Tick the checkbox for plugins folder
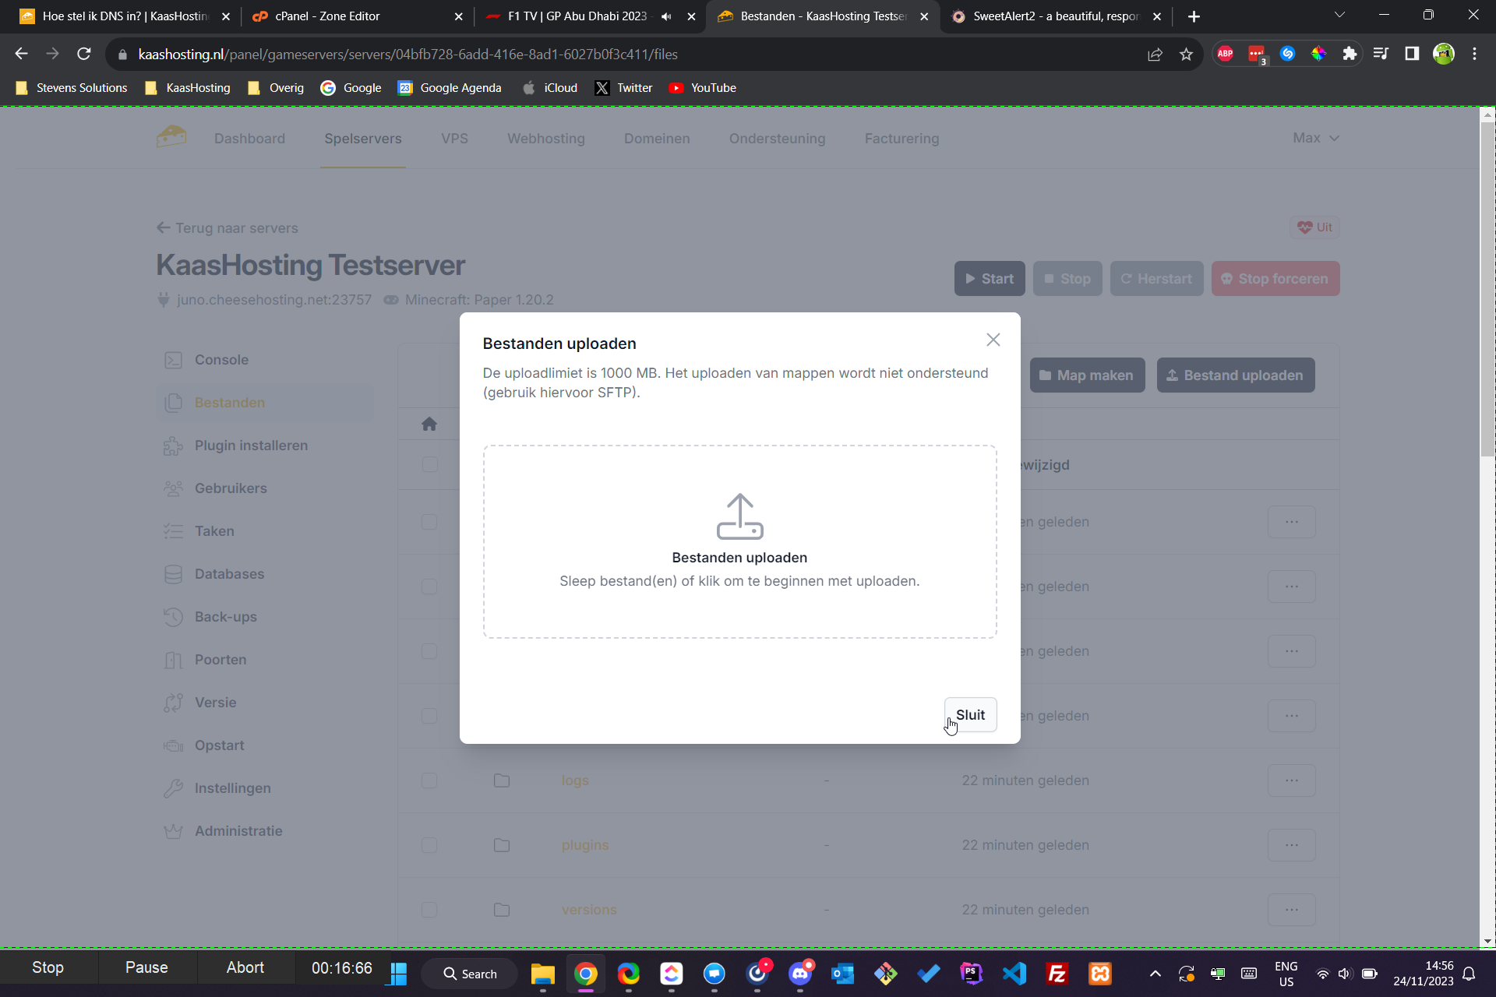Image resolution: width=1496 pixels, height=997 pixels. pos(429,845)
